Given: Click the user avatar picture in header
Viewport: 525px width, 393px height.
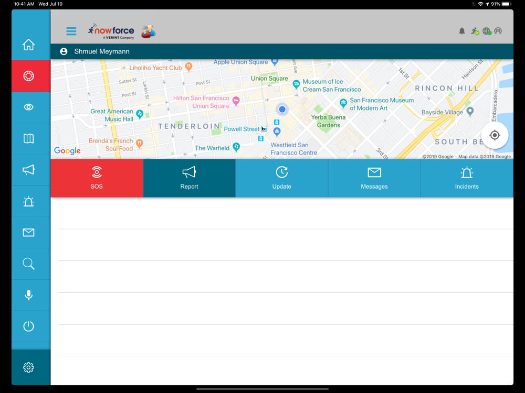Looking at the screenshot, I should (x=149, y=31).
